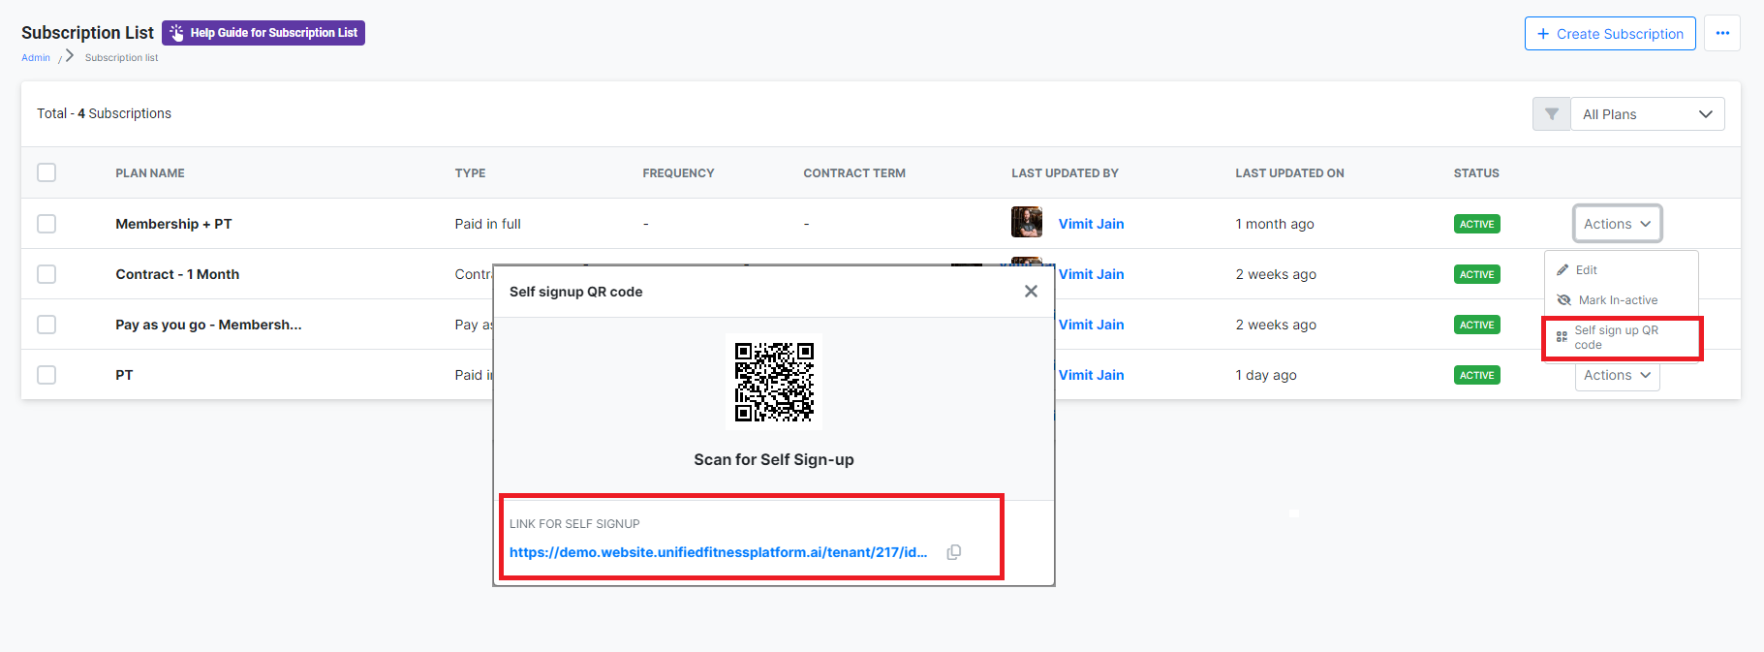Click Vimit Jain's profile avatar

(1027, 223)
